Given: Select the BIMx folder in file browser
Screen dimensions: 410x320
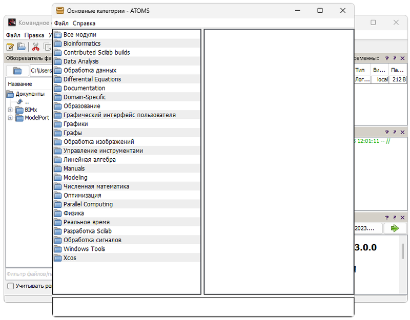Looking at the screenshot, I should point(27,110).
